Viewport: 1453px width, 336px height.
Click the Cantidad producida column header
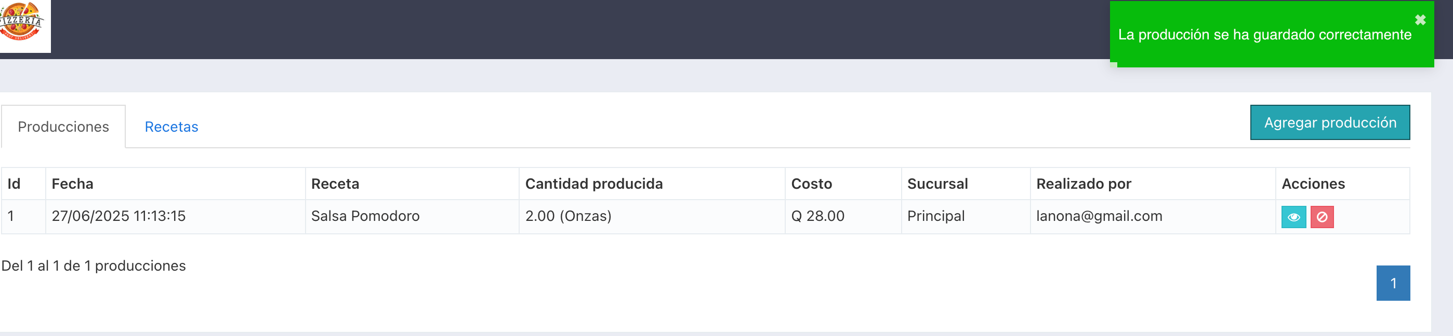pyautogui.click(x=652, y=184)
